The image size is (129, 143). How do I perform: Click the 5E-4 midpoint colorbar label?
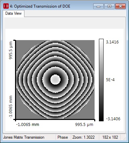110,80
